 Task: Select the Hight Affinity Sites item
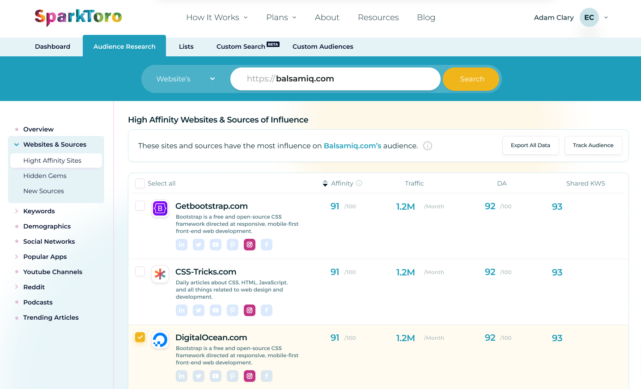(x=56, y=161)
